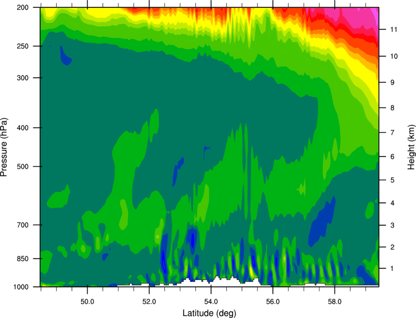Viewport: 416px width, 318px height.
Task: Click the 52.0 latitude tick label
Action: click(x=149, y=302)
